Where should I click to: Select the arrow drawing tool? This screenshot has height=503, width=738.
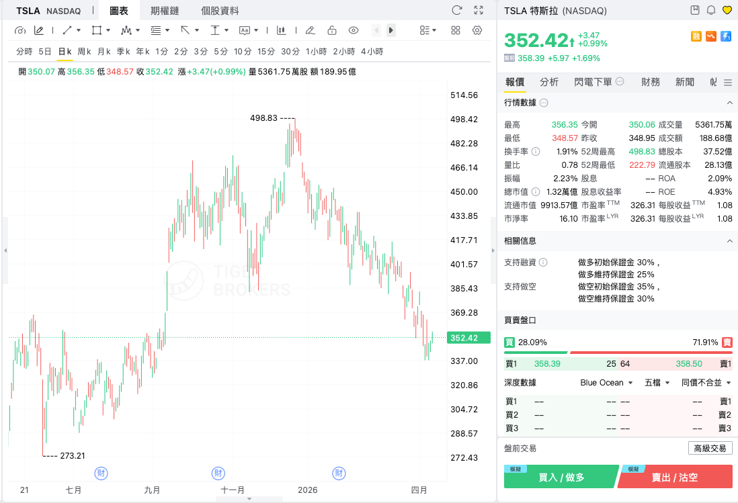click(x=186, y=31)
